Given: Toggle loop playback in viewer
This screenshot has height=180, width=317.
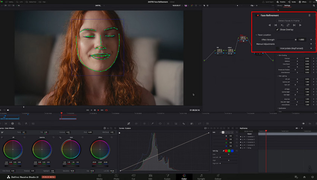Looking at the screenshot, I should pos(106,110).
